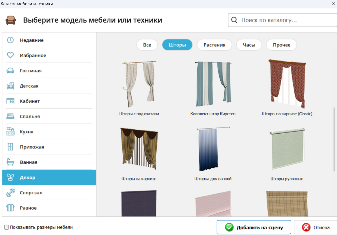Select the dark purple blind thumbnail

point(139,203)
